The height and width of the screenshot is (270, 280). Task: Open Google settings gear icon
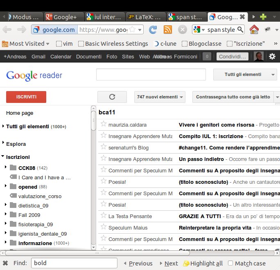coord(272,56)
